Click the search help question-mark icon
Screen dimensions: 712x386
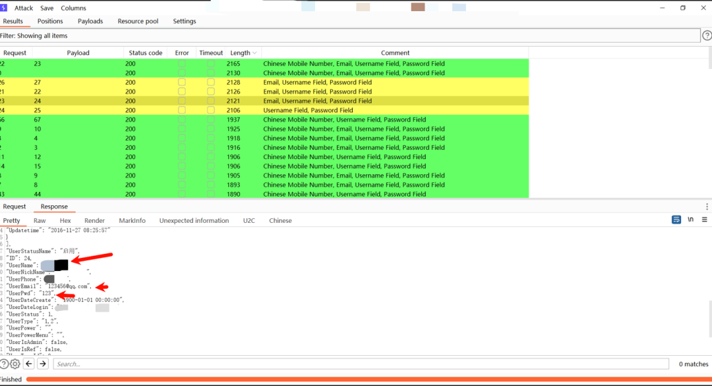(x=4, y=364)
